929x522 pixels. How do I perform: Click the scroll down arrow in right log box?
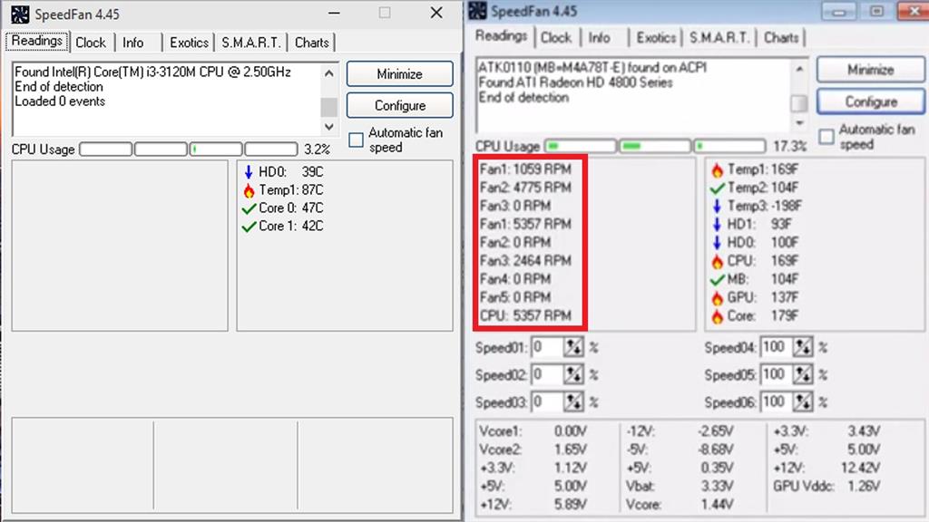[x=799, y=123]
